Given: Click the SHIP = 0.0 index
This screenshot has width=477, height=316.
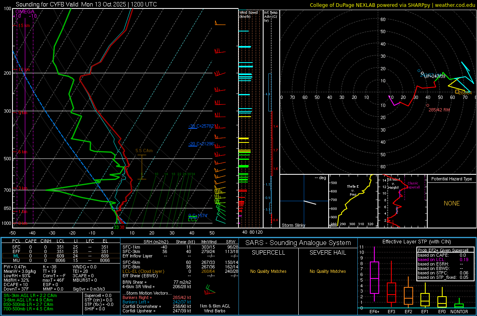Looking at the screenshot, I should (95, 309).
